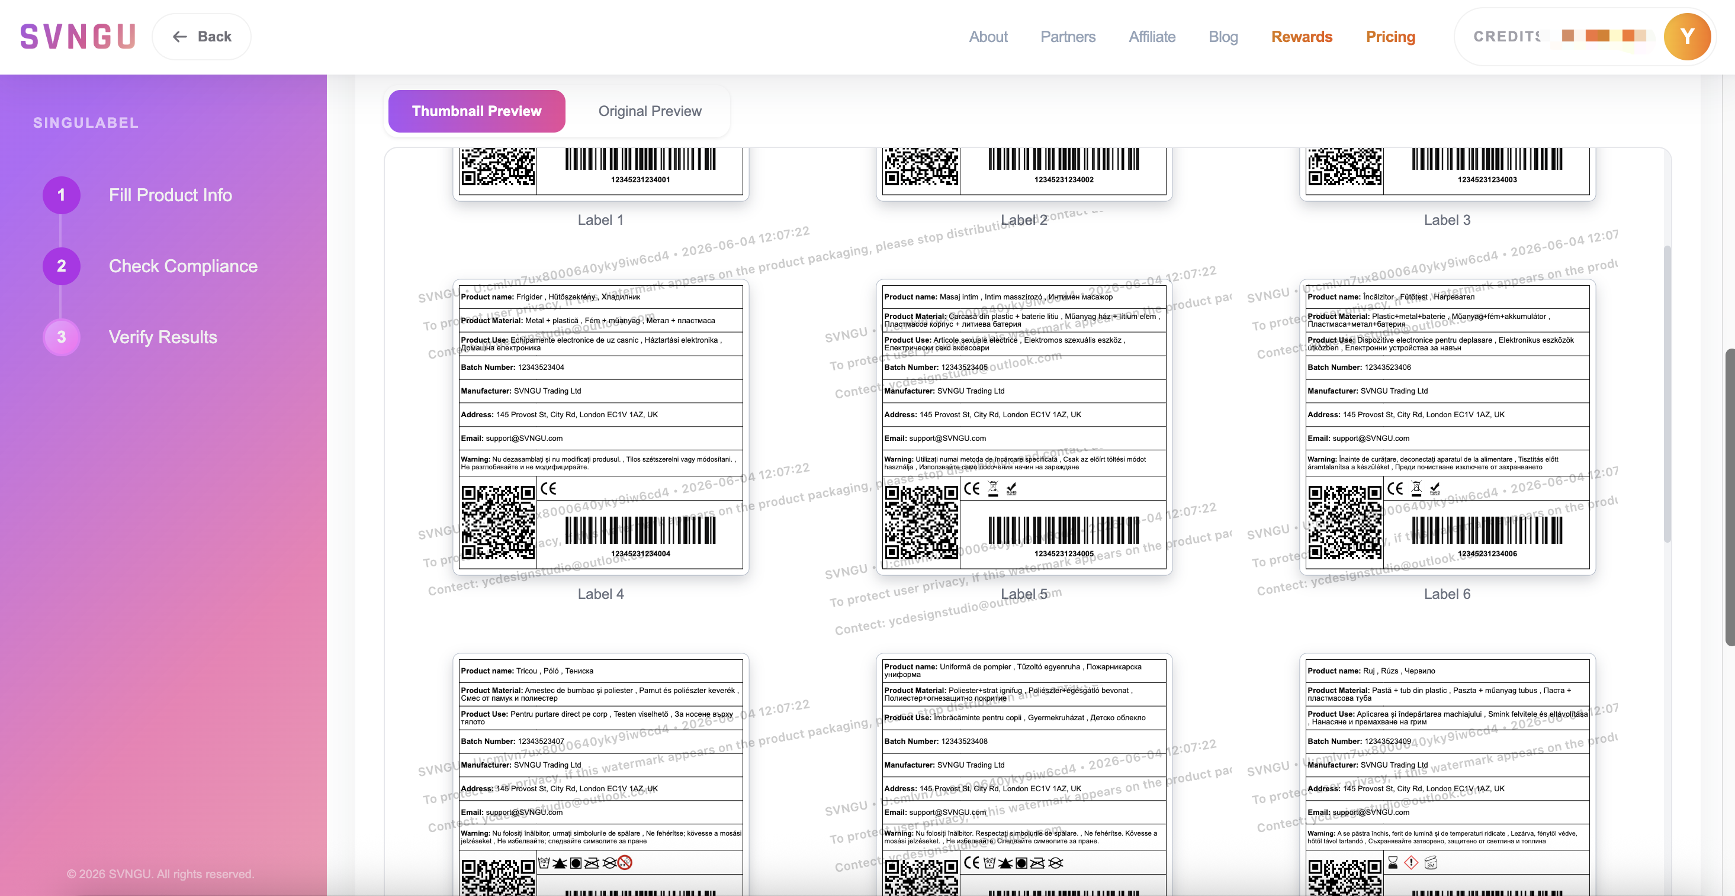Click "Batch Number: 12343523404" row
Image resolution: width=1735 pixels, height=896 pixels.
(x=601, y=368)
